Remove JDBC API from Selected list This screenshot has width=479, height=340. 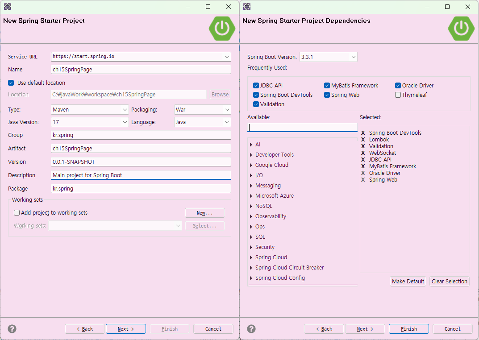(x=363, y=160)
